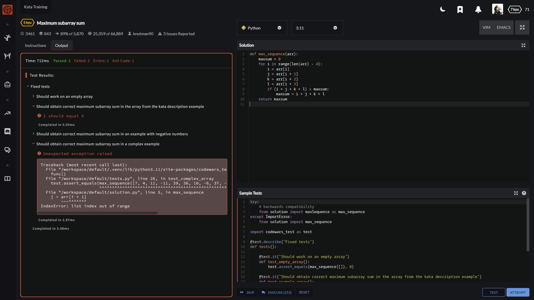Open the Kata Training tab
The width and height of the screenshot is (534, 300).
tap(36, 7)
